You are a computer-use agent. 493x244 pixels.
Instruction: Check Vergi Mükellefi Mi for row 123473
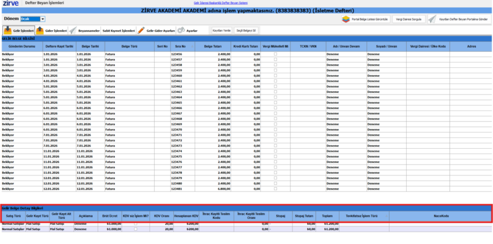click(276, 146)
